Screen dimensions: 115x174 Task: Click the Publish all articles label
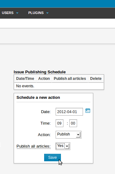tap(34, 146)
